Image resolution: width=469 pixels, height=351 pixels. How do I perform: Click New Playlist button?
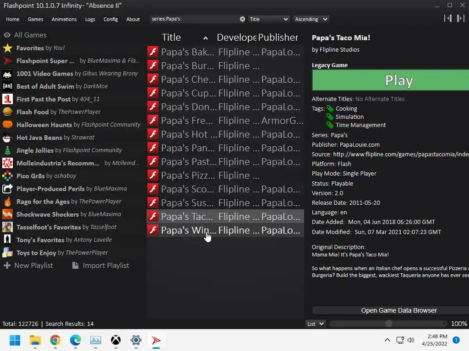tap(28, 266)
